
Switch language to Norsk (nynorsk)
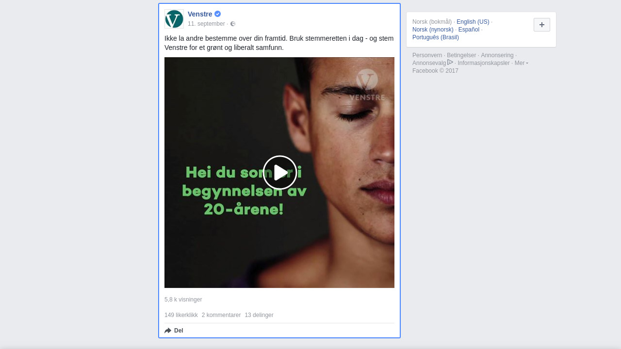coord(433,30)
